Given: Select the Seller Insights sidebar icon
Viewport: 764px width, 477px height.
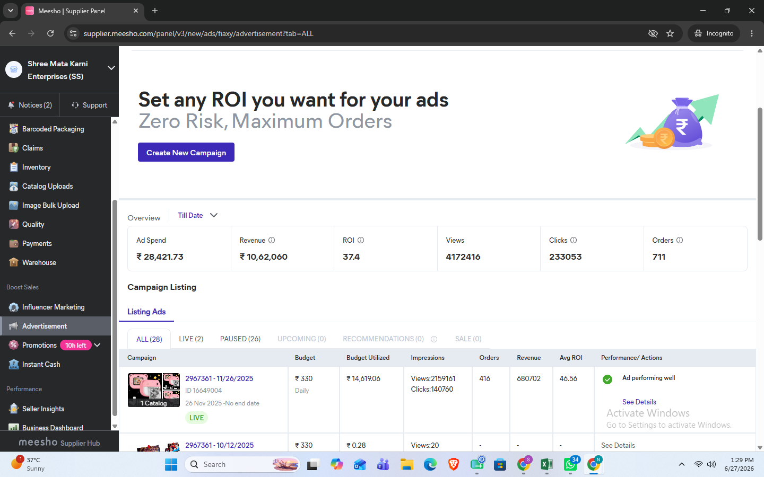Looking at the screenshot, I should (14, 409).
